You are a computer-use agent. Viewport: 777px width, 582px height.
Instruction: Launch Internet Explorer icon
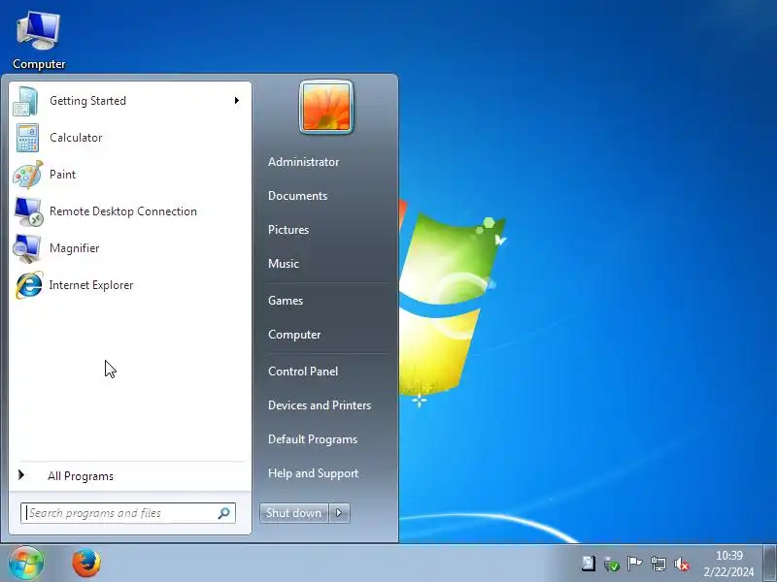[x=29, y=285]
